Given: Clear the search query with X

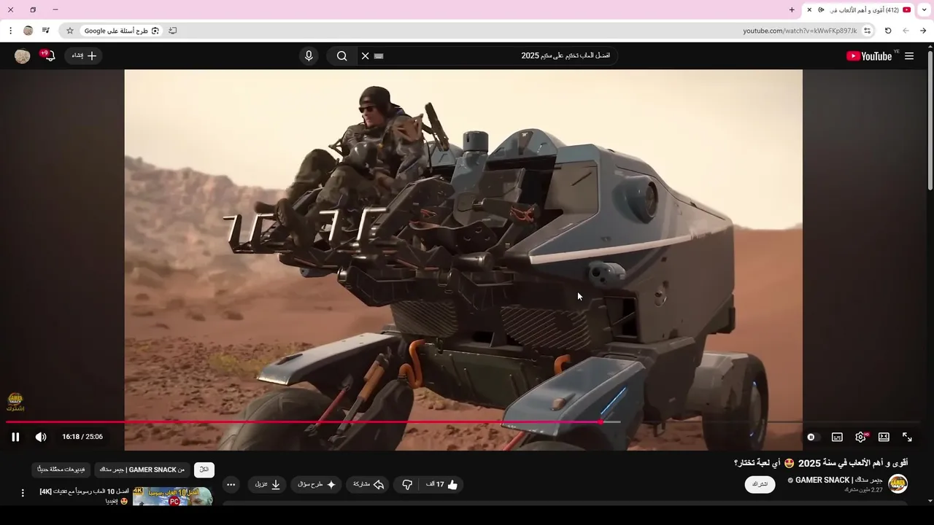Looking at the screenshot, I should coord(365,56).
